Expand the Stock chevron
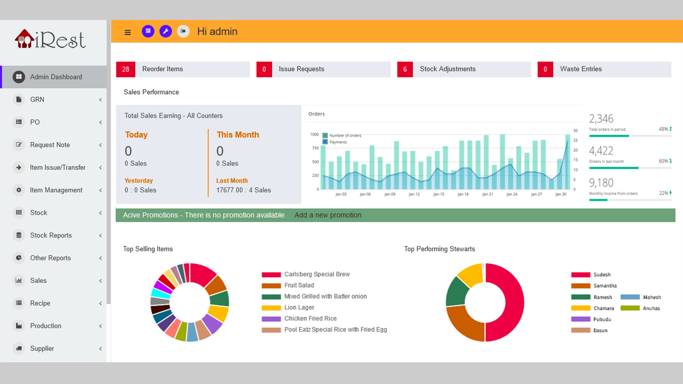Image resolution: width=683 pixels, height=384 pixels. coord(101,213)
